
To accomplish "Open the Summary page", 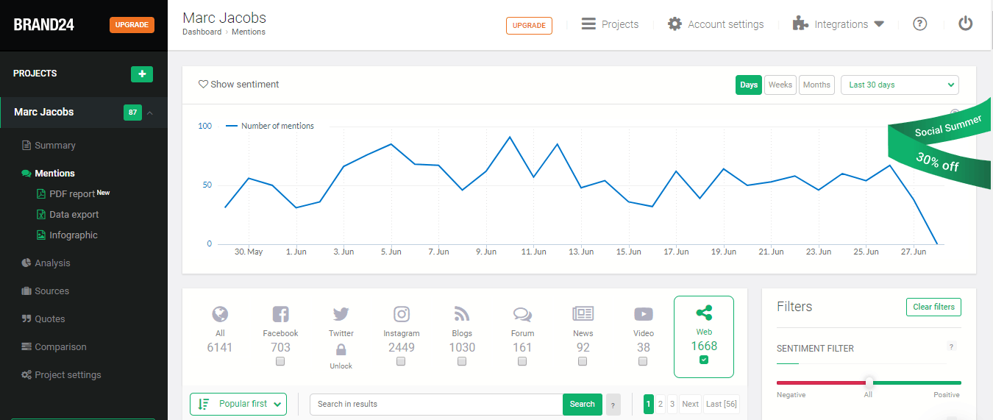I will pyautogui.click(x=49, y=146).
